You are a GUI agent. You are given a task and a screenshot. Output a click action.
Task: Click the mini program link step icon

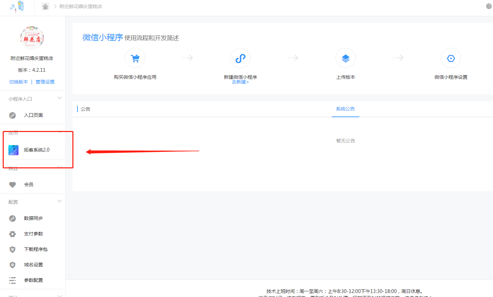tap(240, 58)
